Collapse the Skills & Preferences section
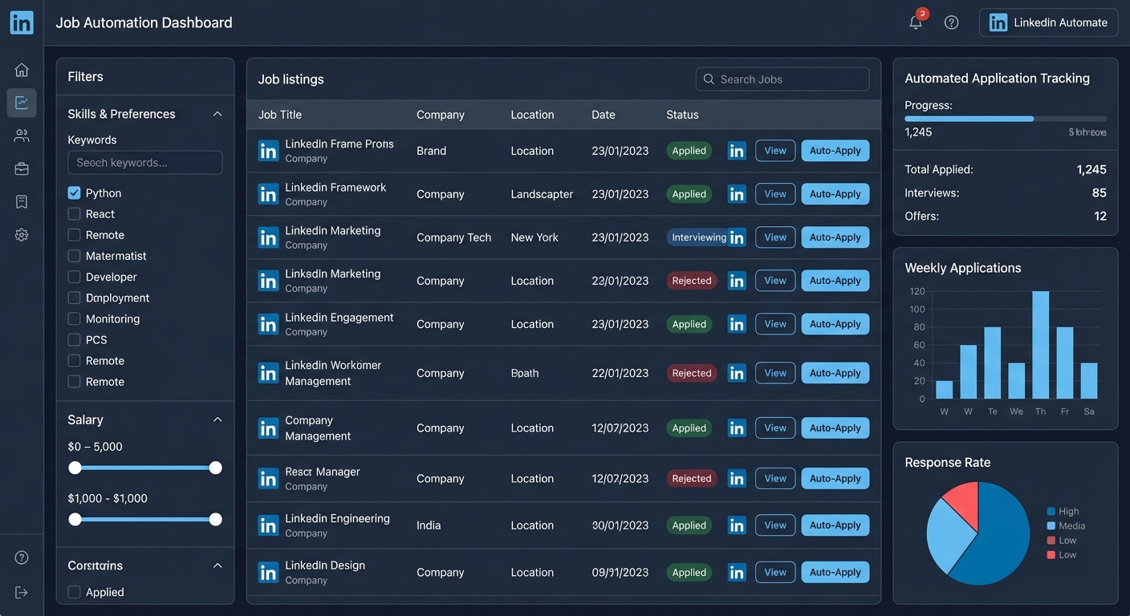This screenshot has width=1130, height=616. click(x=217, y=114)
